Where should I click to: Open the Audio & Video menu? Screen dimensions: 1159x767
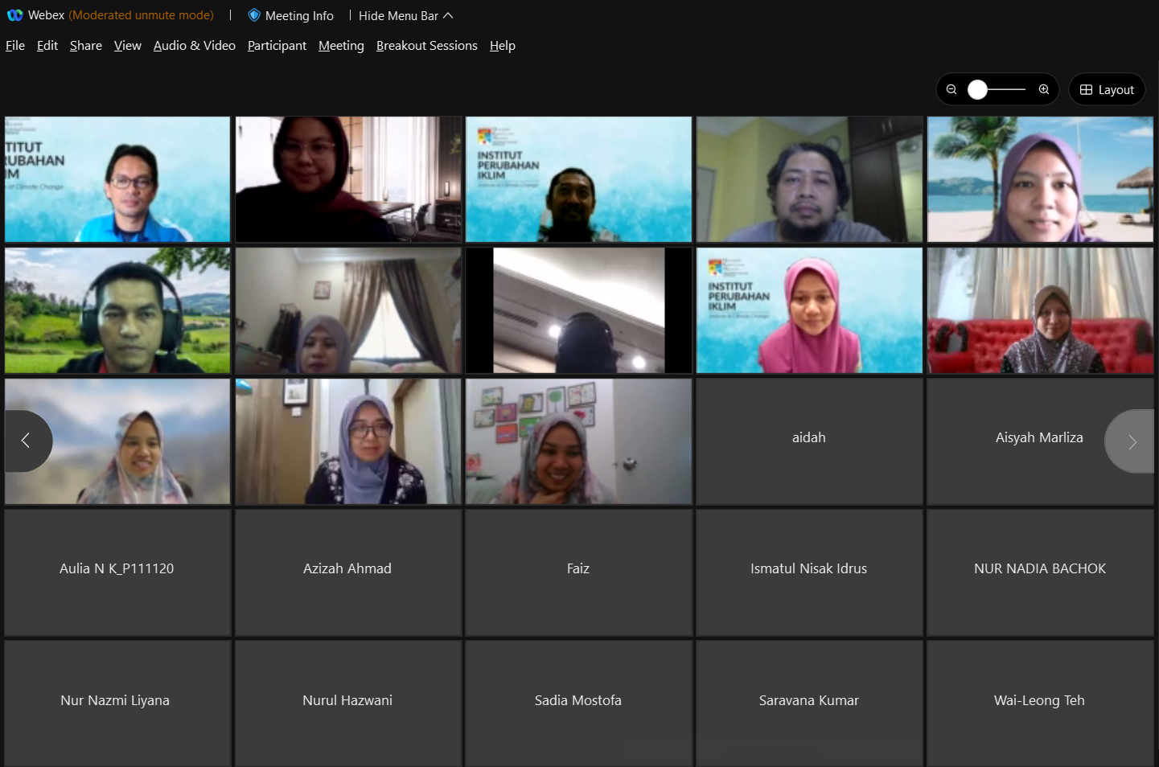click(x=195, y=46)
